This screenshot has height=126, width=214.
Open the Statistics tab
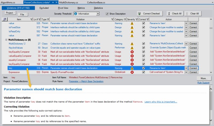[x=98, y=8]
